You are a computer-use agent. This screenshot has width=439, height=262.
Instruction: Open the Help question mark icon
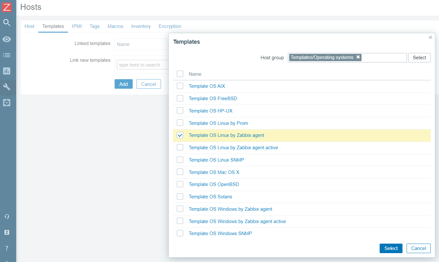pyautogui.click(x=7, y=248)
